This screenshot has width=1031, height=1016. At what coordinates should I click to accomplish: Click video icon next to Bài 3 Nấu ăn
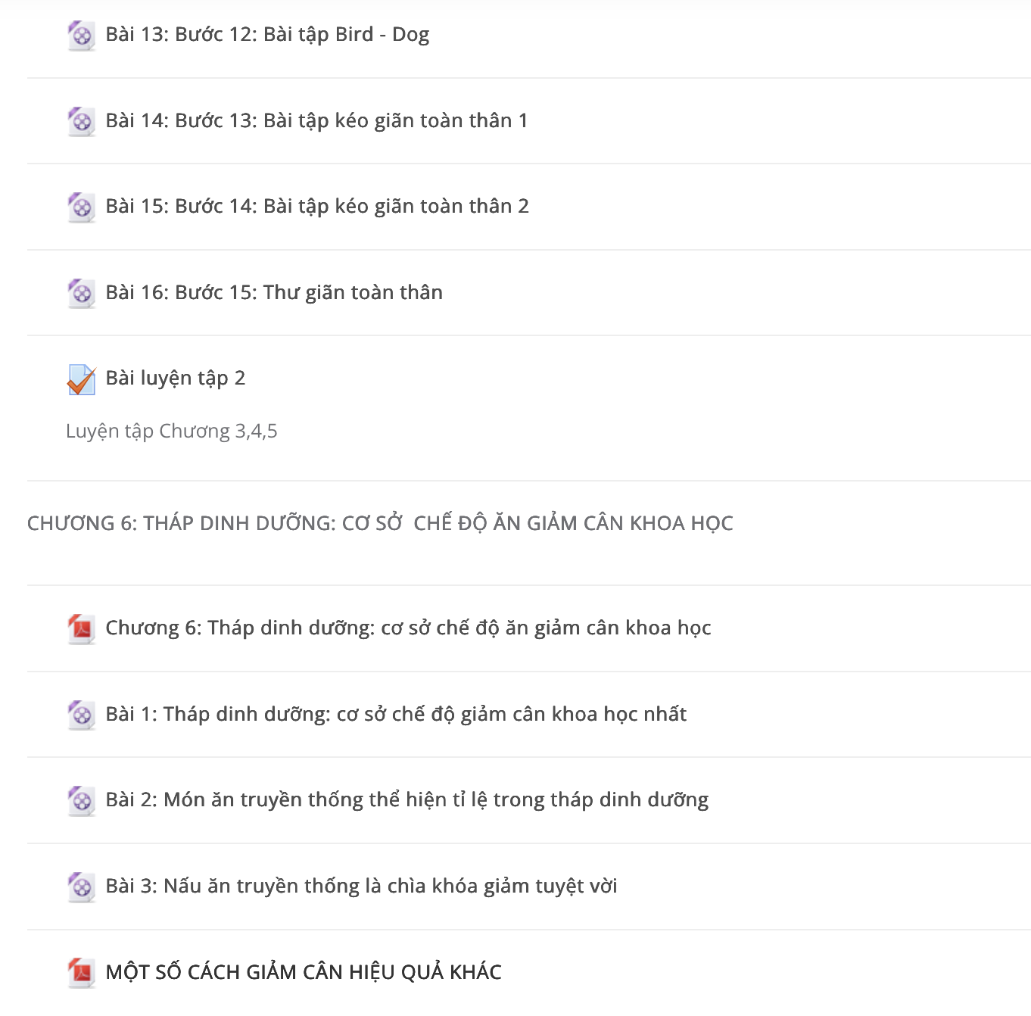81,887
